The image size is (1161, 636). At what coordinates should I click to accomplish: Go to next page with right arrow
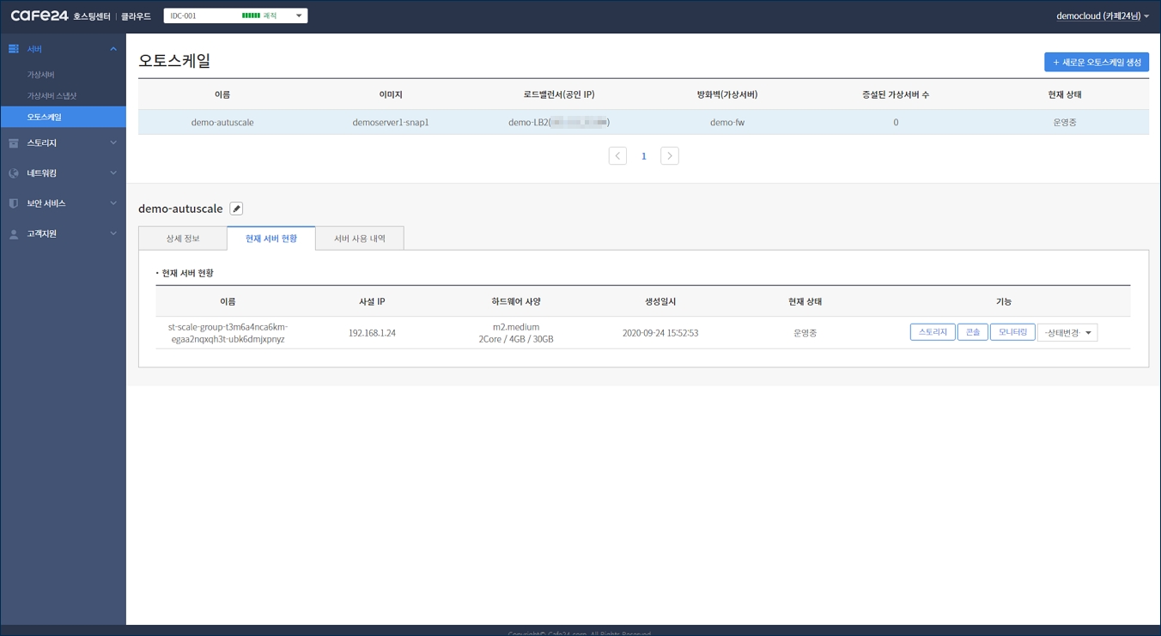pos(670,156)
